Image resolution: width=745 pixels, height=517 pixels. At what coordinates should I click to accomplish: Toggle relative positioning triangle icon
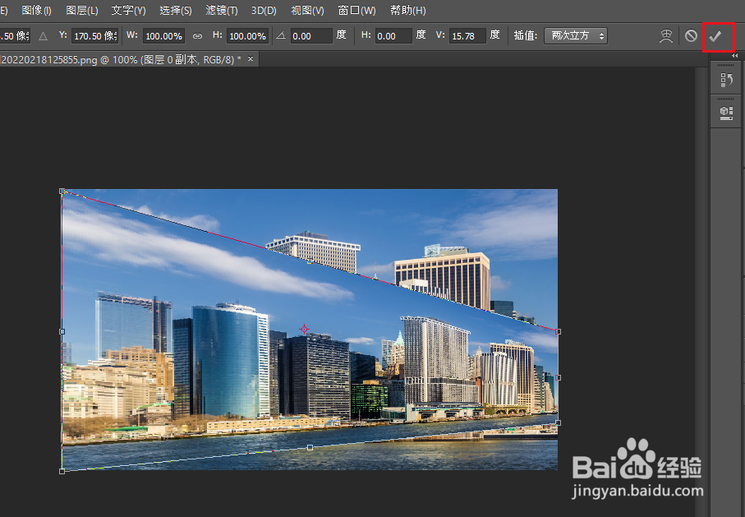click(x=44, y=36)
